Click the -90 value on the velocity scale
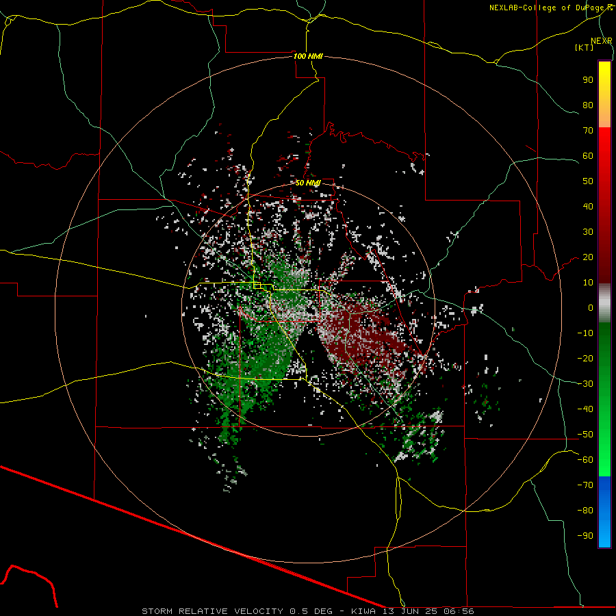This screenshot has height=616, width=616. click(x=585, y=536)
